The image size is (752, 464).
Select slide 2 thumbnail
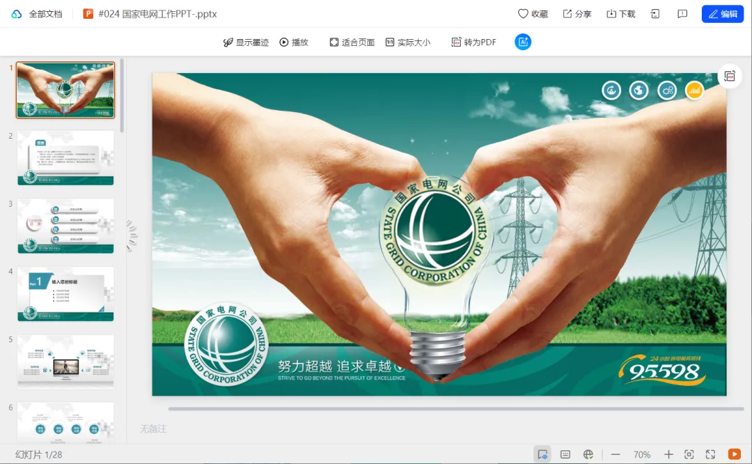(65, 158)
